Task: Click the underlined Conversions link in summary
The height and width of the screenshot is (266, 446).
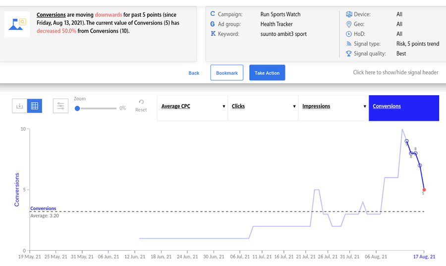Action: click(51, 15)
